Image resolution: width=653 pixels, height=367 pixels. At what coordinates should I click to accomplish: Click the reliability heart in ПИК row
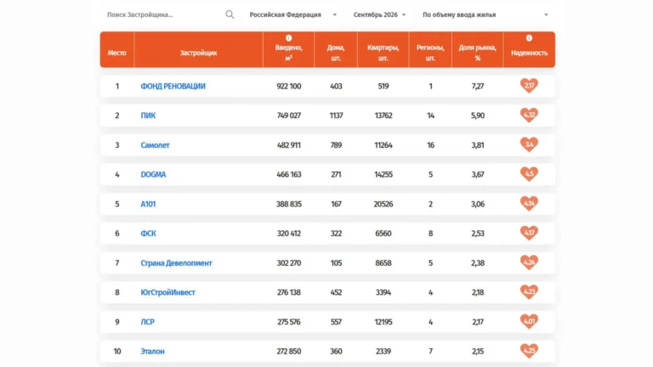pyautogui.click(x=529, y=115)
